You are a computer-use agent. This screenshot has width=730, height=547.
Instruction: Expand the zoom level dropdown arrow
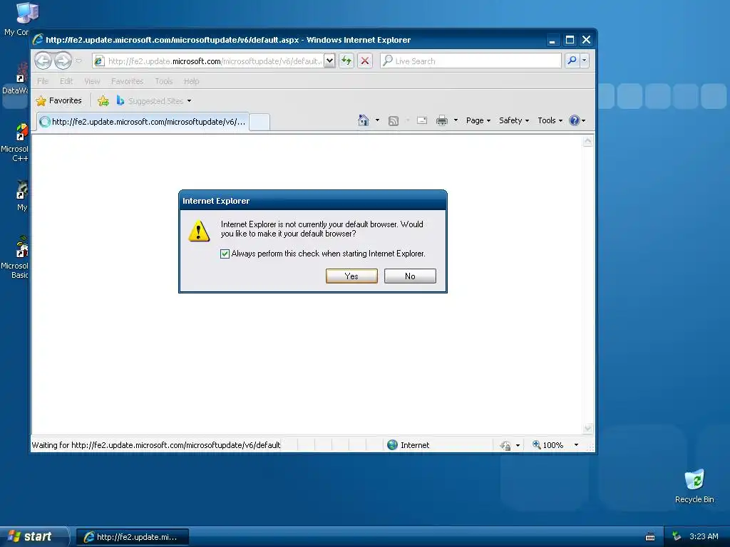coord(576,445)
